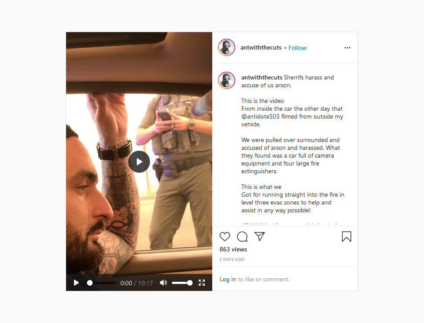Save the post with the bookmark icon
Image resolution: width=424 pixels, height=323 pixels.
[x=347, y=237]
